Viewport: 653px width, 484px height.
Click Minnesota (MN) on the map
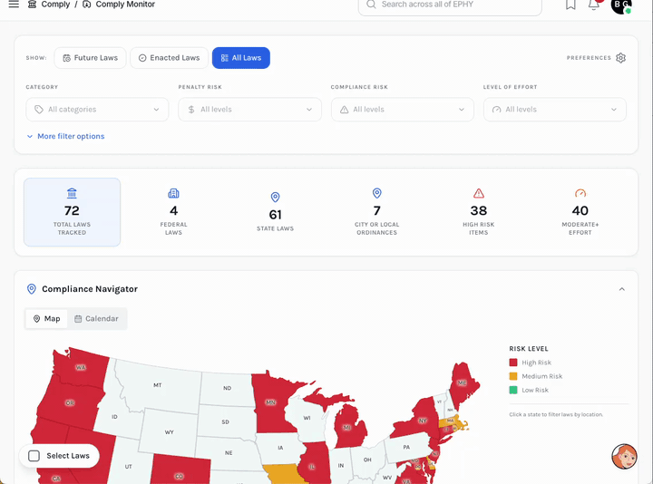click(x=270, y=402)
